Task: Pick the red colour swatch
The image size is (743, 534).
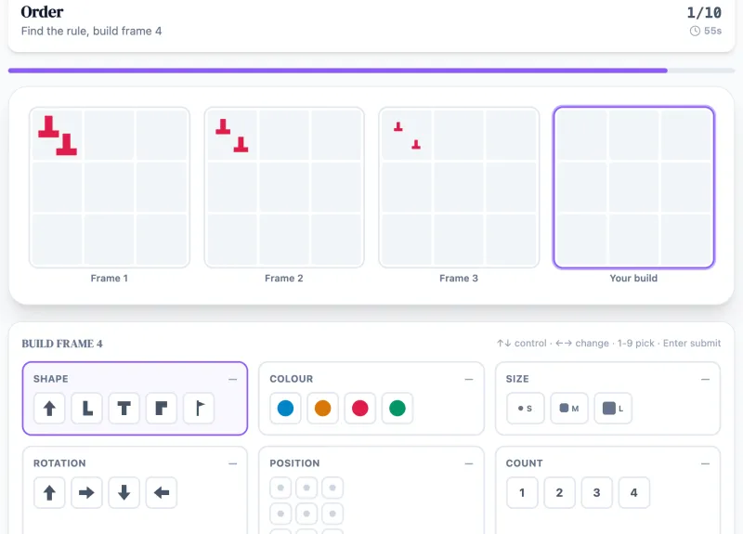Action: click(360, 408)
